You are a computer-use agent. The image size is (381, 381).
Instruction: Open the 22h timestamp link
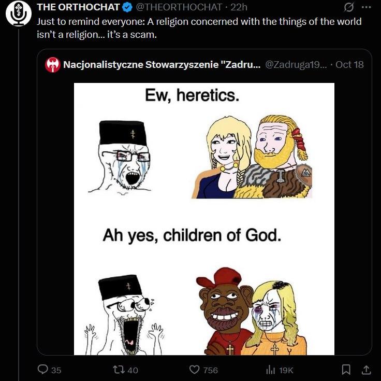click(239, 7)
